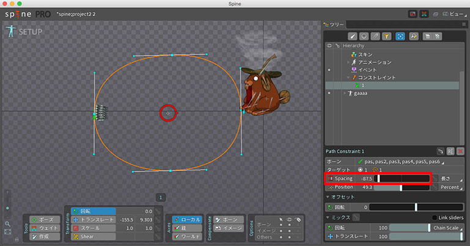
Task: Toggle SETUP mode pose figure icon
Action: [11, 31]
